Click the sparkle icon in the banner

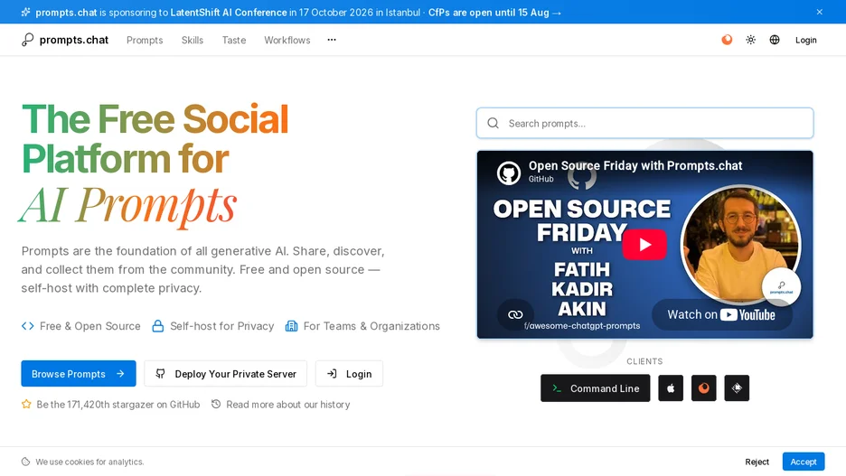(26, 12)
